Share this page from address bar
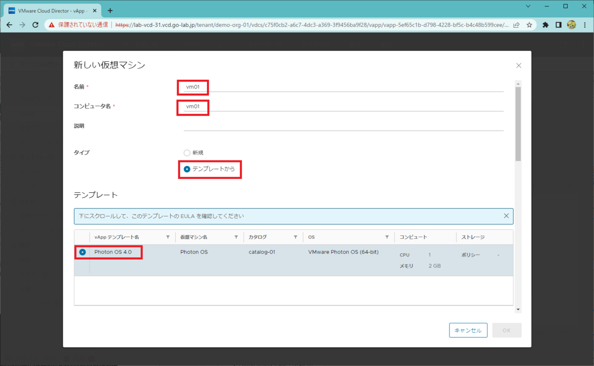Image resolution: width=594 pixels, height=366 pixels. point(516,25)
